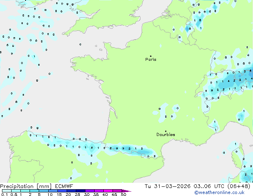Image resolution: width=253 pixels, height=196 pixels.
Task: Select the royal blue 15–20 mm legend swatch
Action: click(x=62, y=191)
